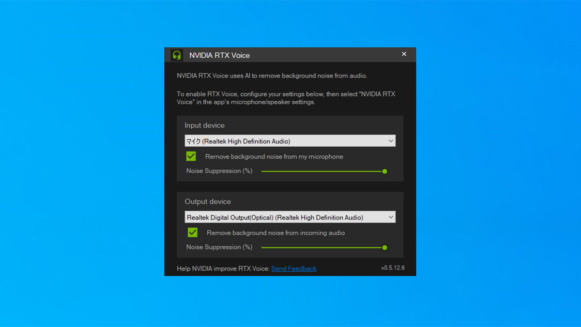Click the 'Help NVIDIA improve RTX Voice' text
Image resolution: width=581 pixels, height=327 pixels.
pos(223,268)
